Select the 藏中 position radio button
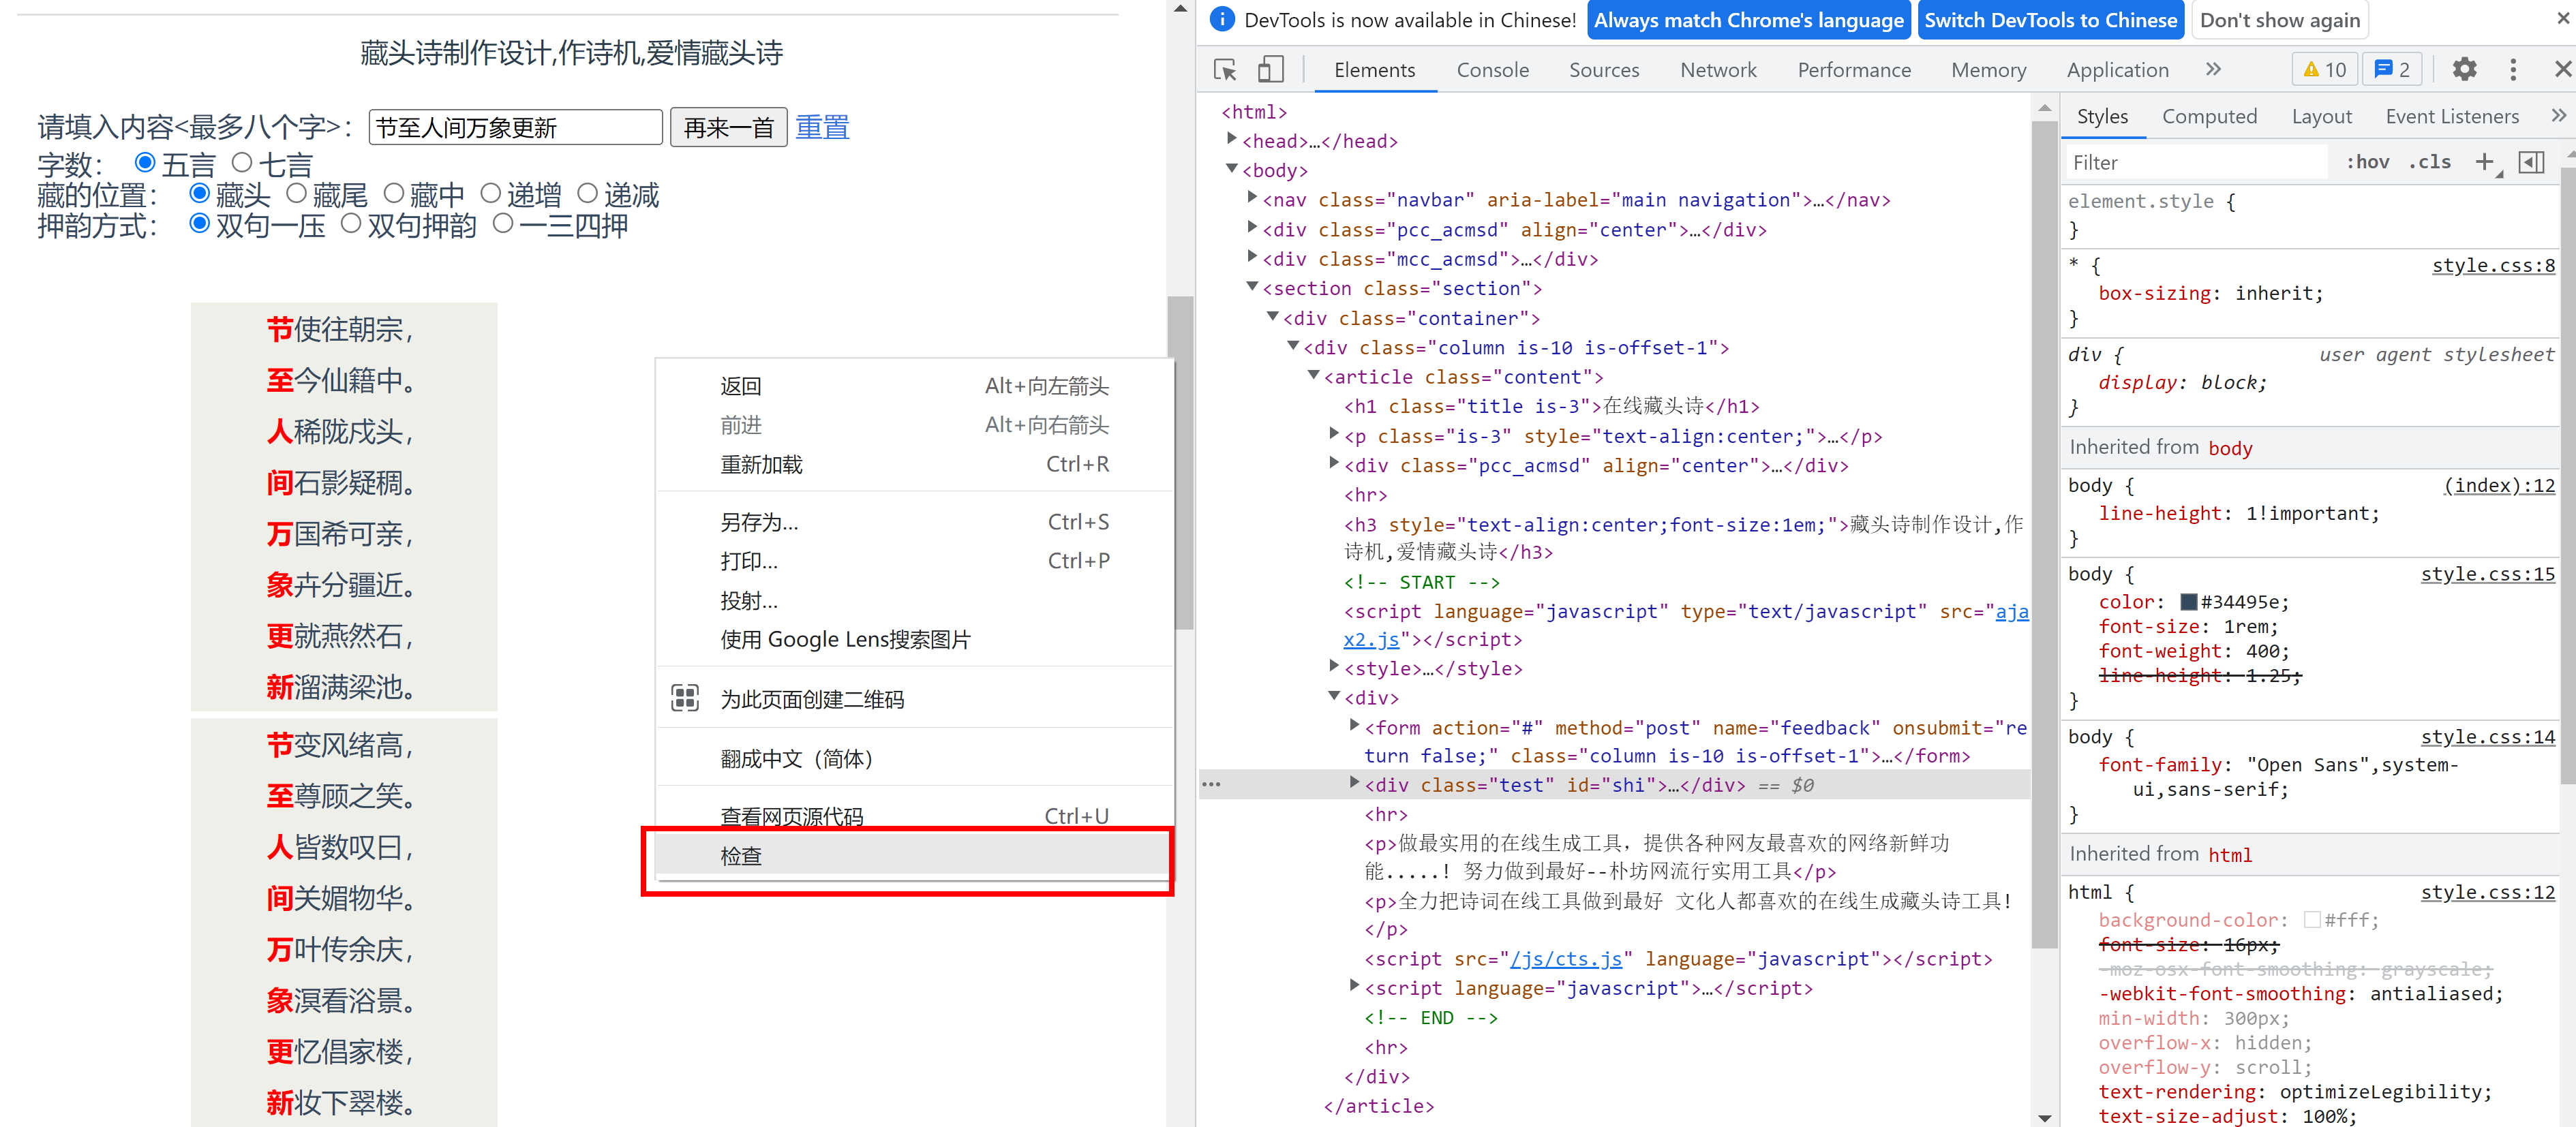 [394, 193]
